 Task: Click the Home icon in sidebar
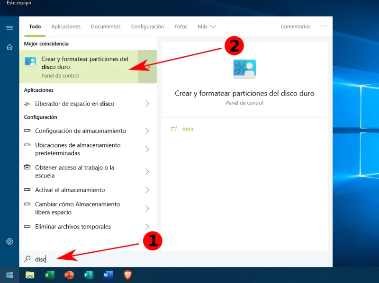pyautogui.click(x=9, y=47)
